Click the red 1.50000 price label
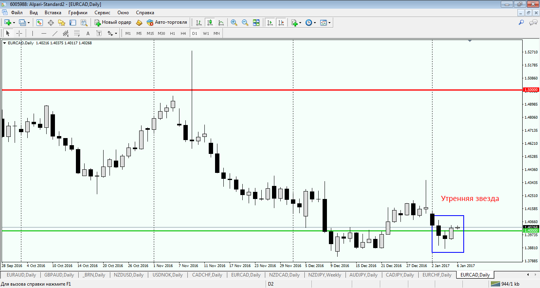Image resolution: width=540 pixels, height=288 pixels. point(531,90)
